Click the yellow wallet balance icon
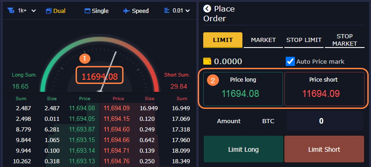Image resolution: width=371 pixels, height=167 pixels. (207, 61)
